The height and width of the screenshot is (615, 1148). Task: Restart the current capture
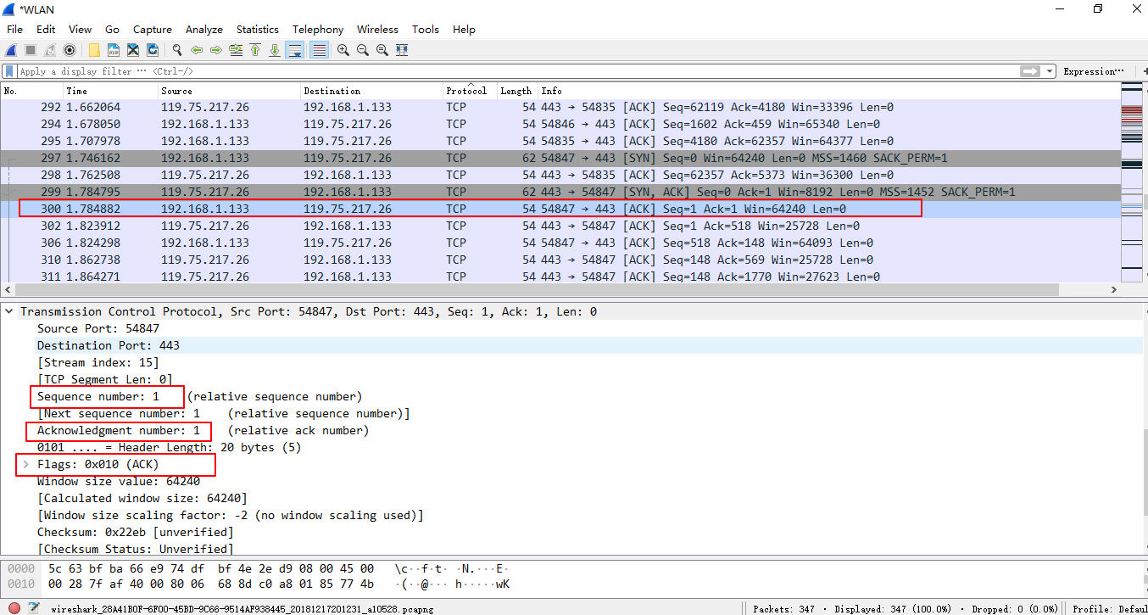coord(50,50)
